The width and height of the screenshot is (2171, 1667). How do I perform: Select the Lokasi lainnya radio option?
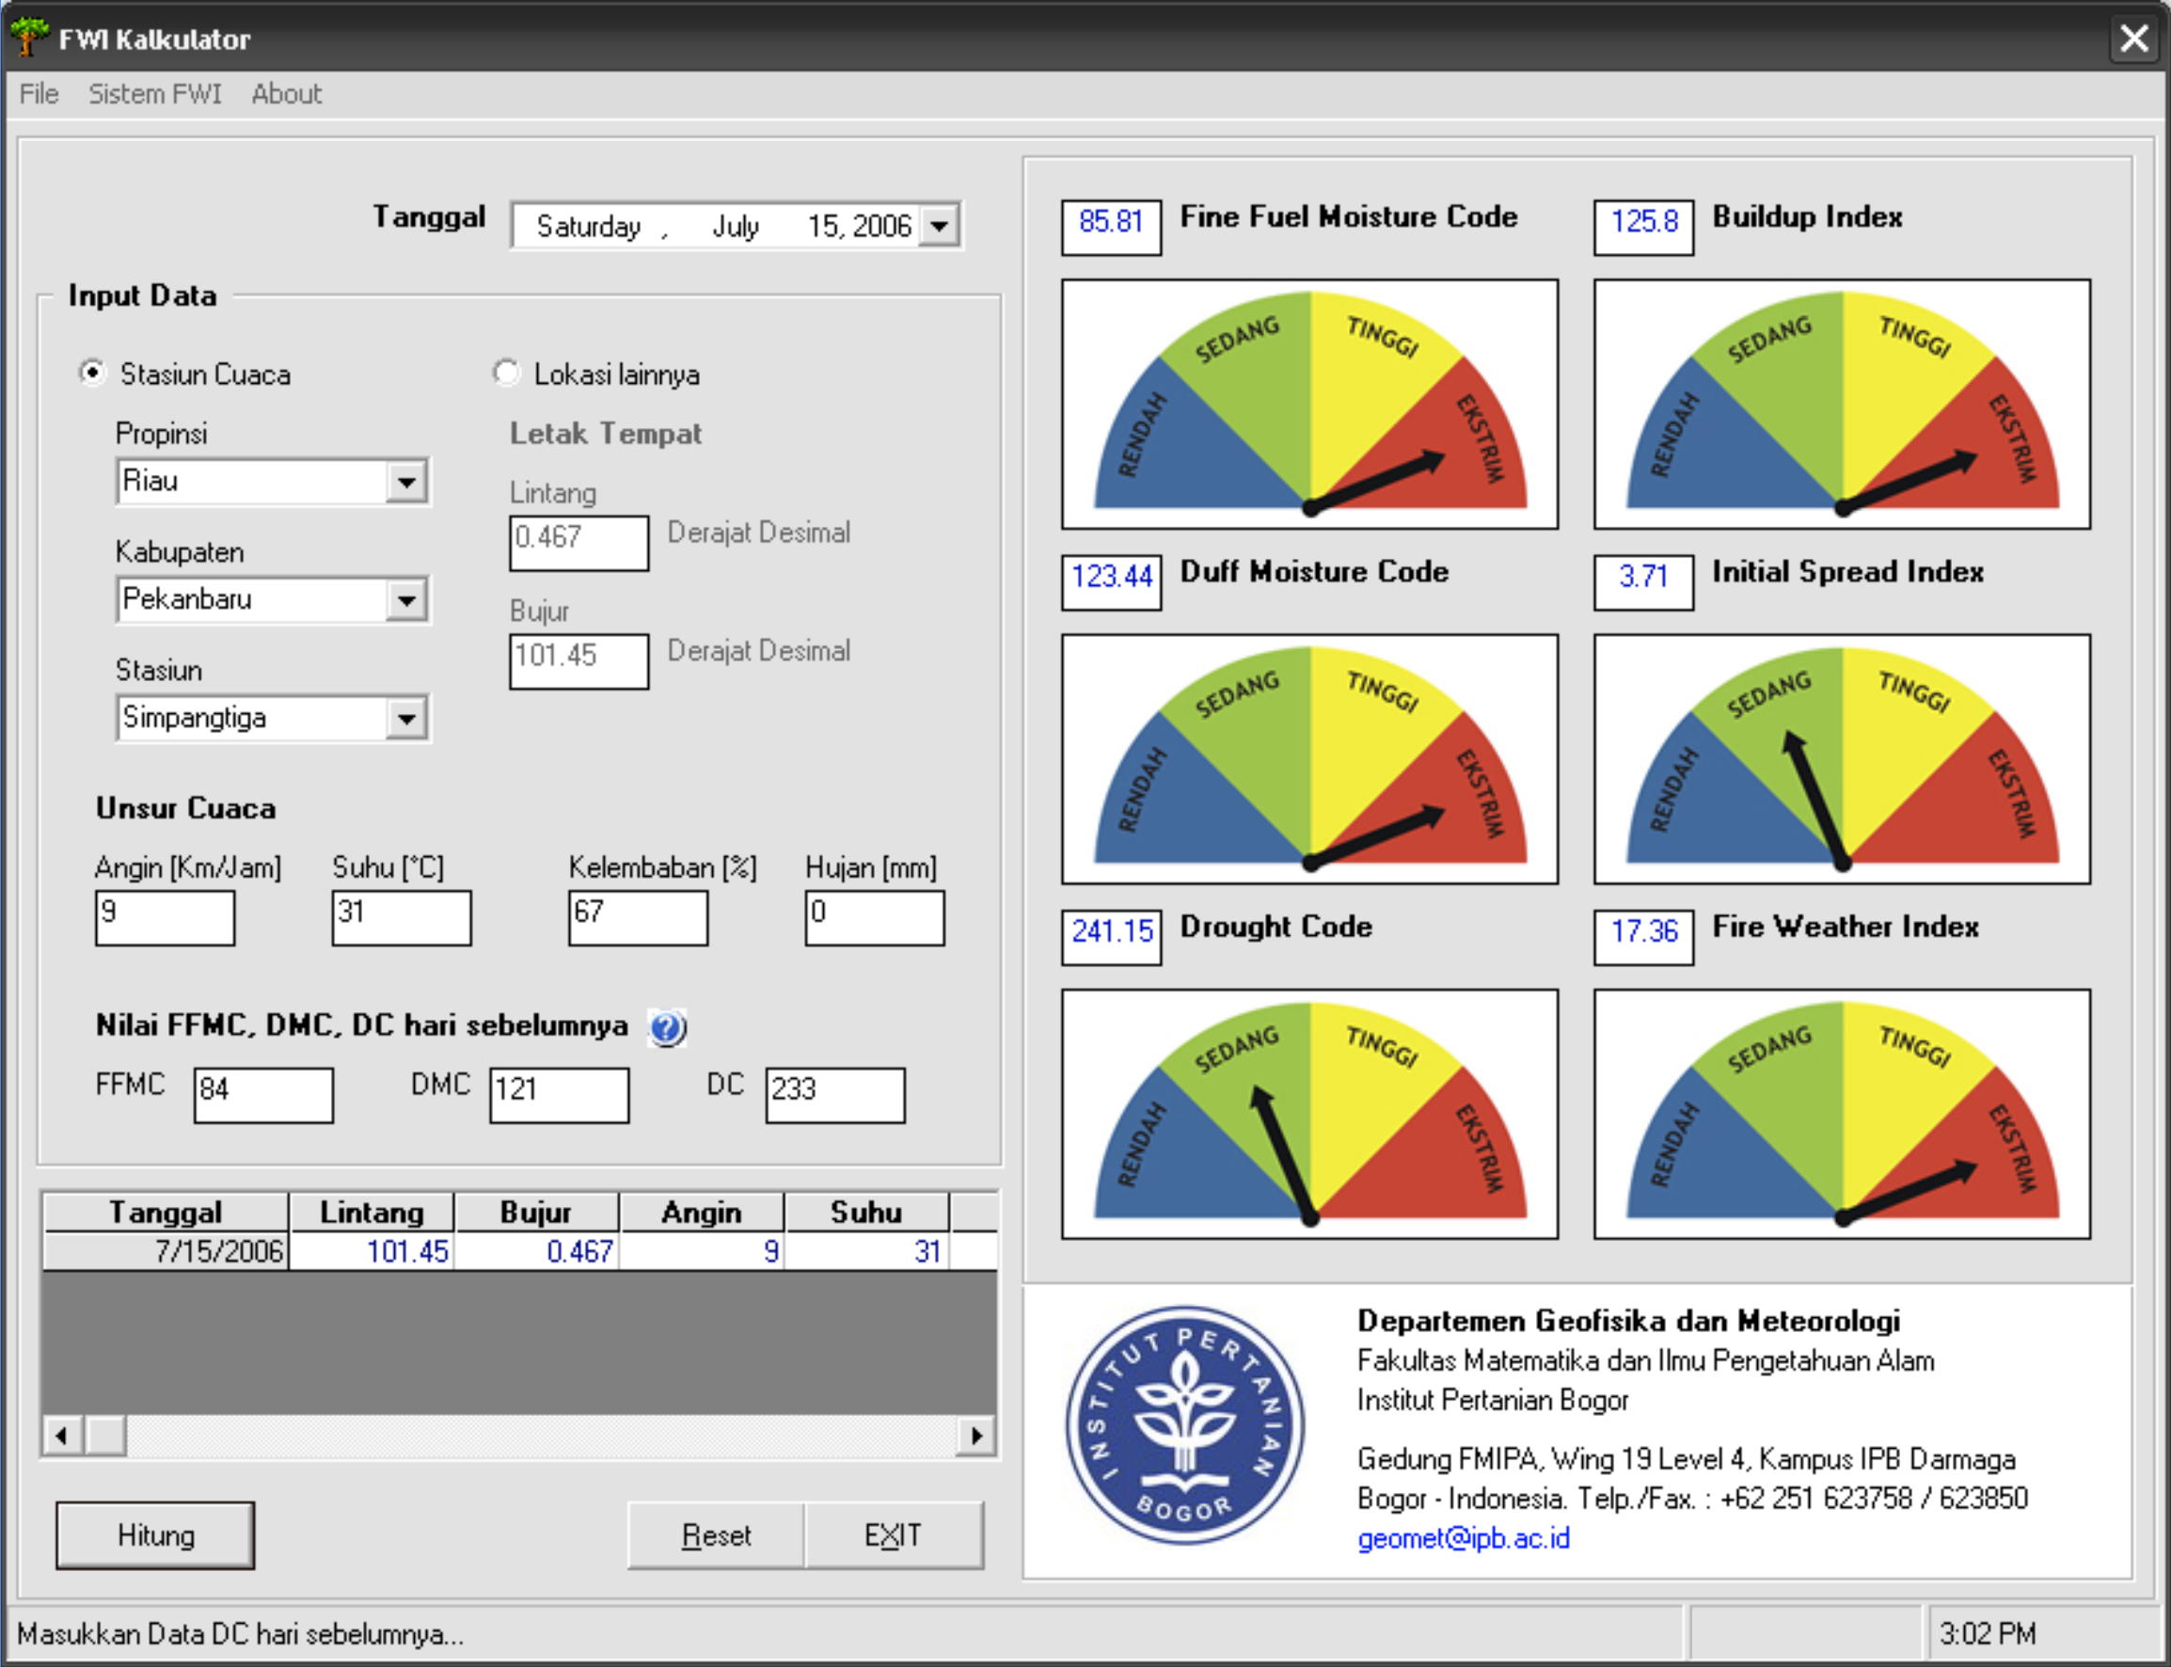click(506, 373)
